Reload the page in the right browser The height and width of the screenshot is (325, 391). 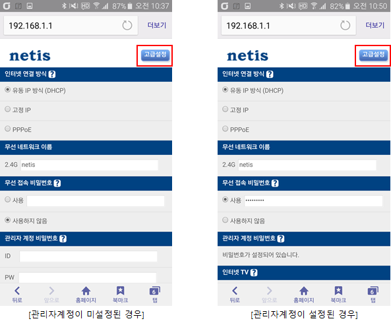coord(345,26)
